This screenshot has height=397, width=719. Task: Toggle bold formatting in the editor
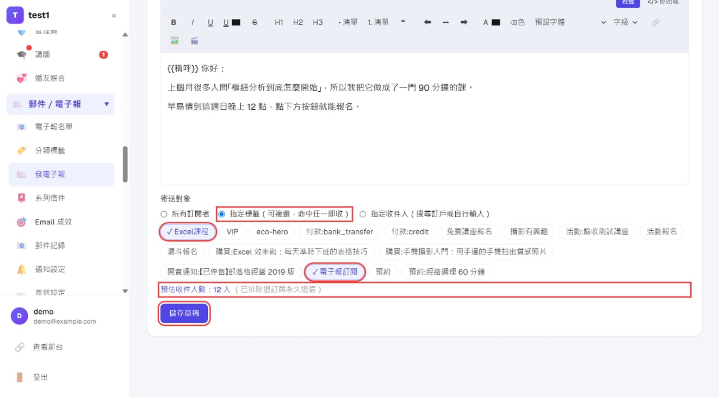pyautogui.click(x=173, y=22)
